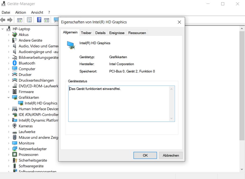This screenshot has width=245, height=179.
Task: Switch to the Treiber tab
Action: [x=86, y=33]
